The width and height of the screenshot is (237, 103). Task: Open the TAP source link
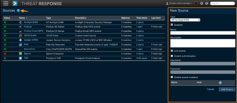coord(26,58)
